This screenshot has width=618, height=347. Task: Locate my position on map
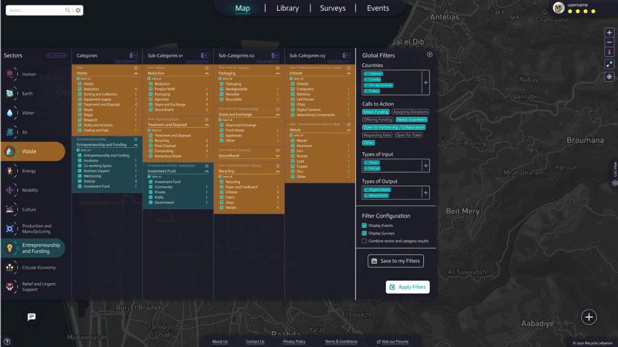click(609, 77)
